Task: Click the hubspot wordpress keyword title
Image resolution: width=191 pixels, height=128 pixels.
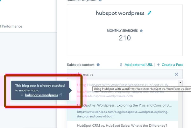Action: click(x=120, y=13)
